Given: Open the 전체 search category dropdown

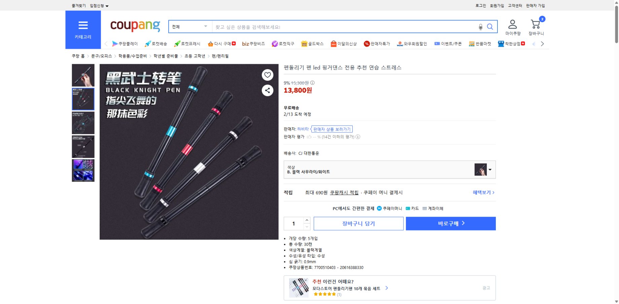Looking at the screenshot, I should coord(190,26).
